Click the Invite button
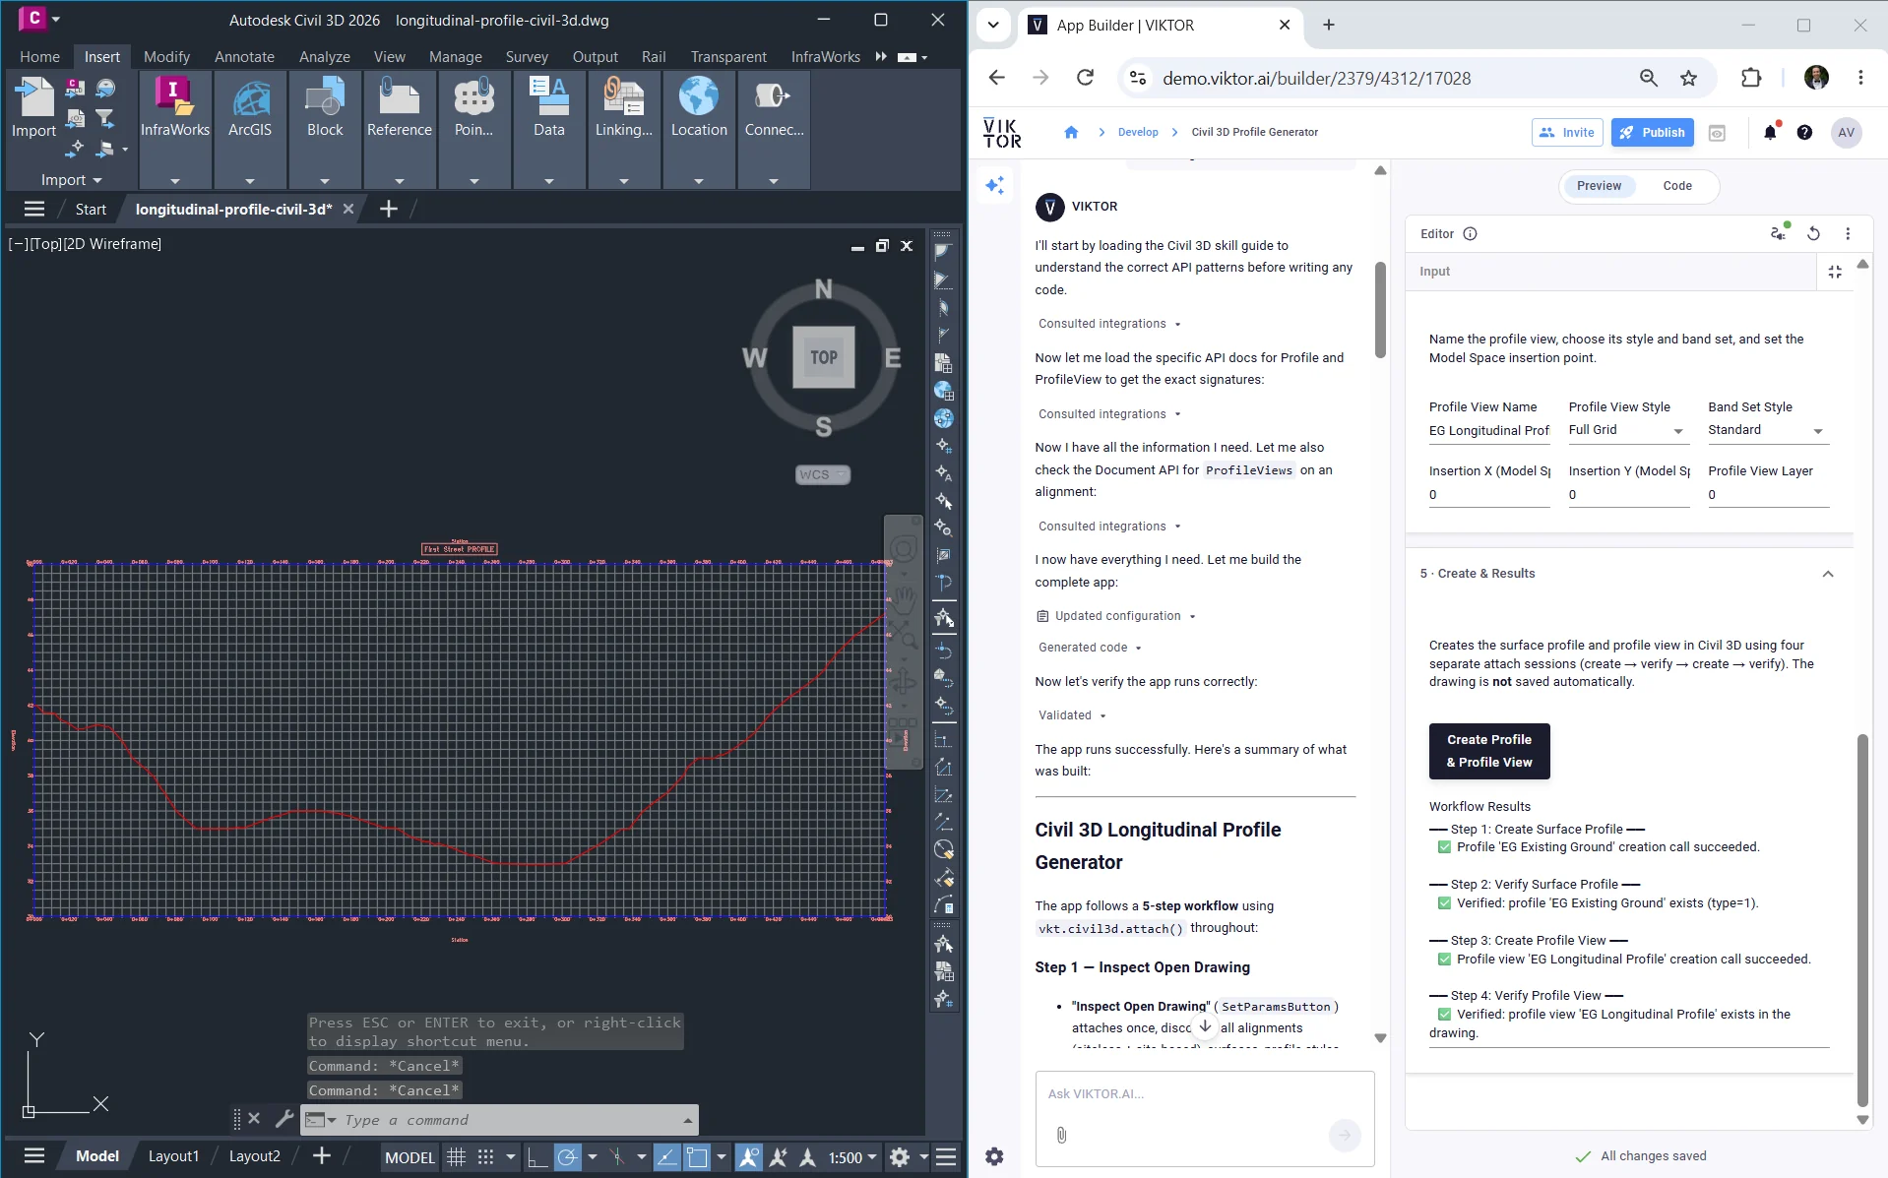This screenshot has height=1178, width=1888. [x=1567, y=132]
